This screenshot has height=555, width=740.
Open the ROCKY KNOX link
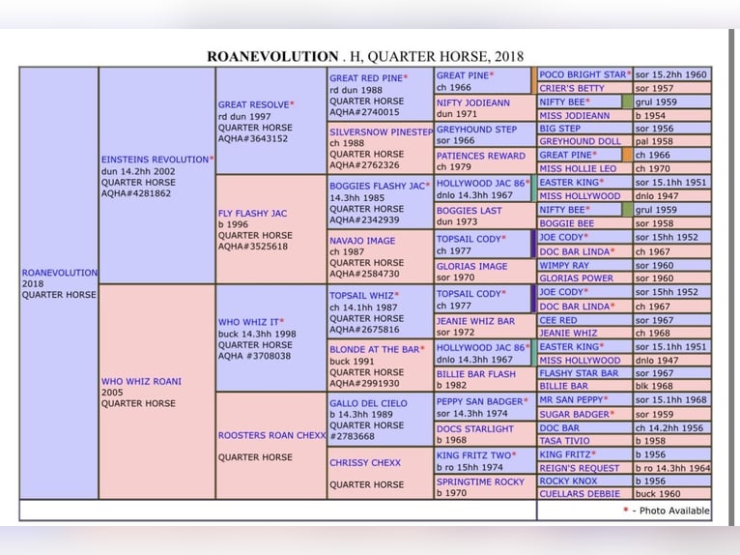(x=568, y=481)
